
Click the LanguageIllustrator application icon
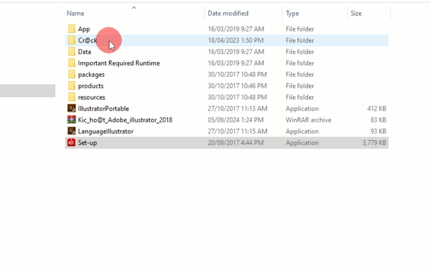coord(72,132)
